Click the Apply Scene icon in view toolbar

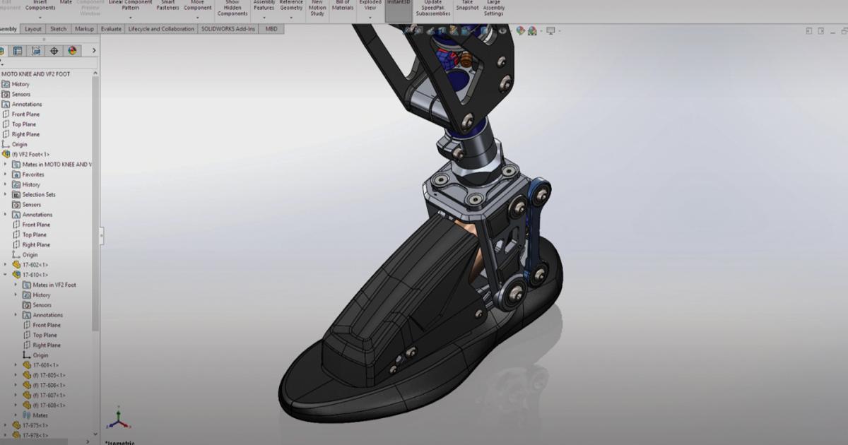click(x=531, y=31)
